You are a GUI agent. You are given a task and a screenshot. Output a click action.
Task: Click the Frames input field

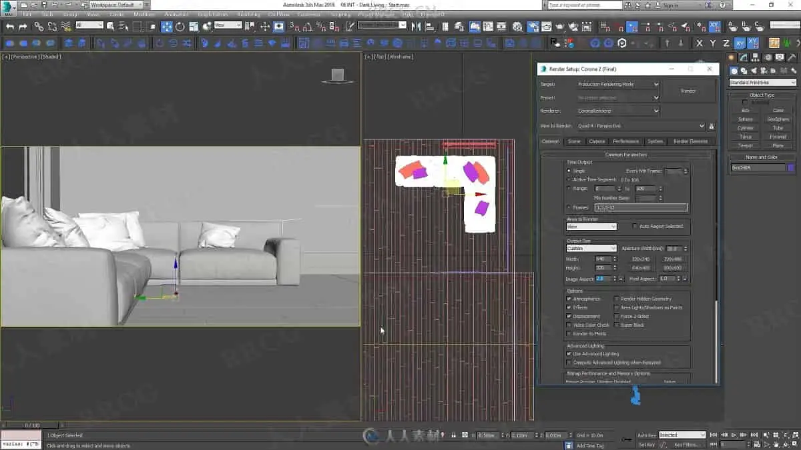click(641, 207)
